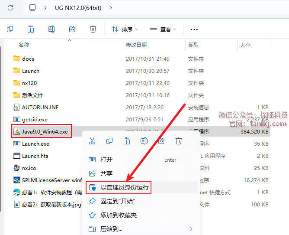This screenshot has height=235, width=289.
Task: Expand the arrow beside 压缩到...
Action: tap(191, 229)
